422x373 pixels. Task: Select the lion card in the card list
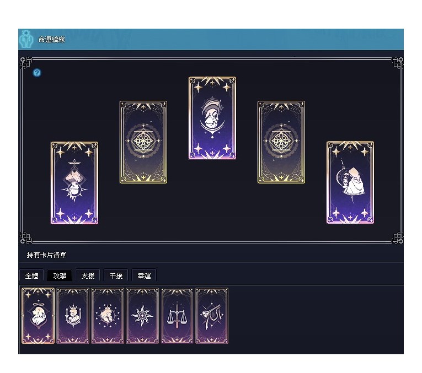point(38,316)
